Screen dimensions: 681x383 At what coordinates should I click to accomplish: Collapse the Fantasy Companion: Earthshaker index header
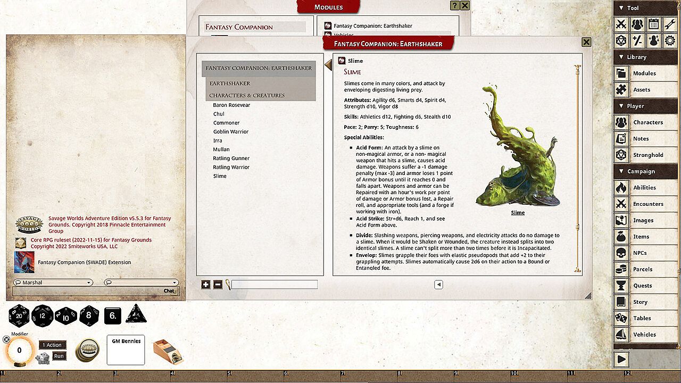pos(259,68)
